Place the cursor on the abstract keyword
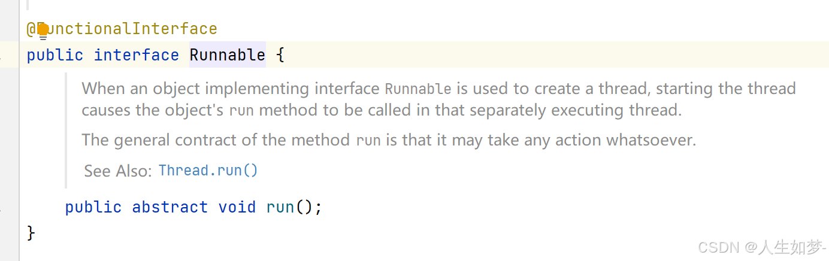The height and width of the screenshot is (261, 829). [x=170, y=207]
